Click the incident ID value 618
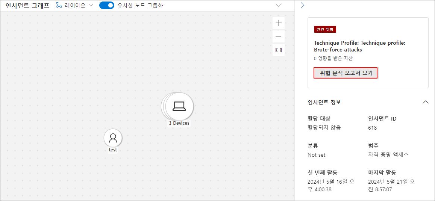435x201 pixels. tap(372, 128)
